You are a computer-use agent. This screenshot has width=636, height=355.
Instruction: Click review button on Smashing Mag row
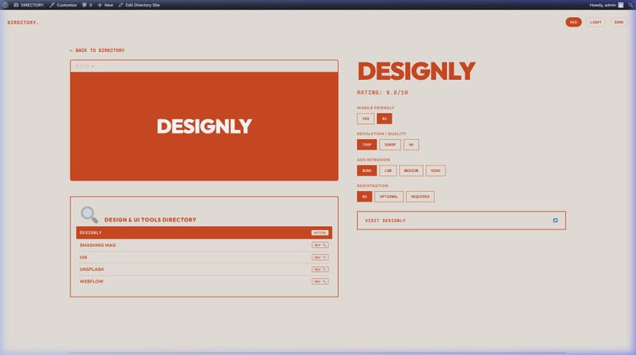320,245
